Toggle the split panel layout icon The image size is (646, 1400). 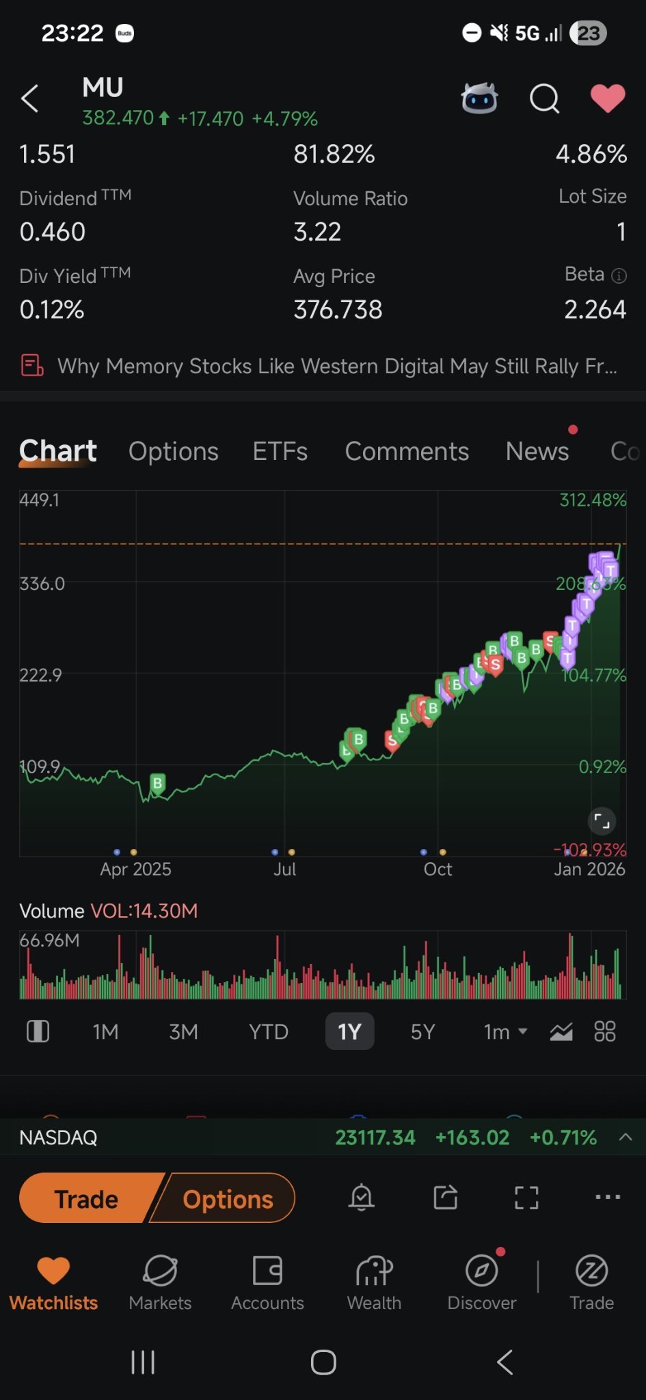[38, 1031]
